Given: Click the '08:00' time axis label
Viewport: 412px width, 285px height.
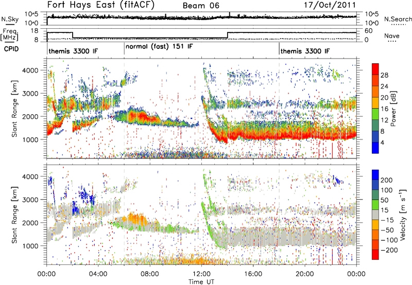Looking at the screenshot, I should pyautogui.click(x=149, y=274).
